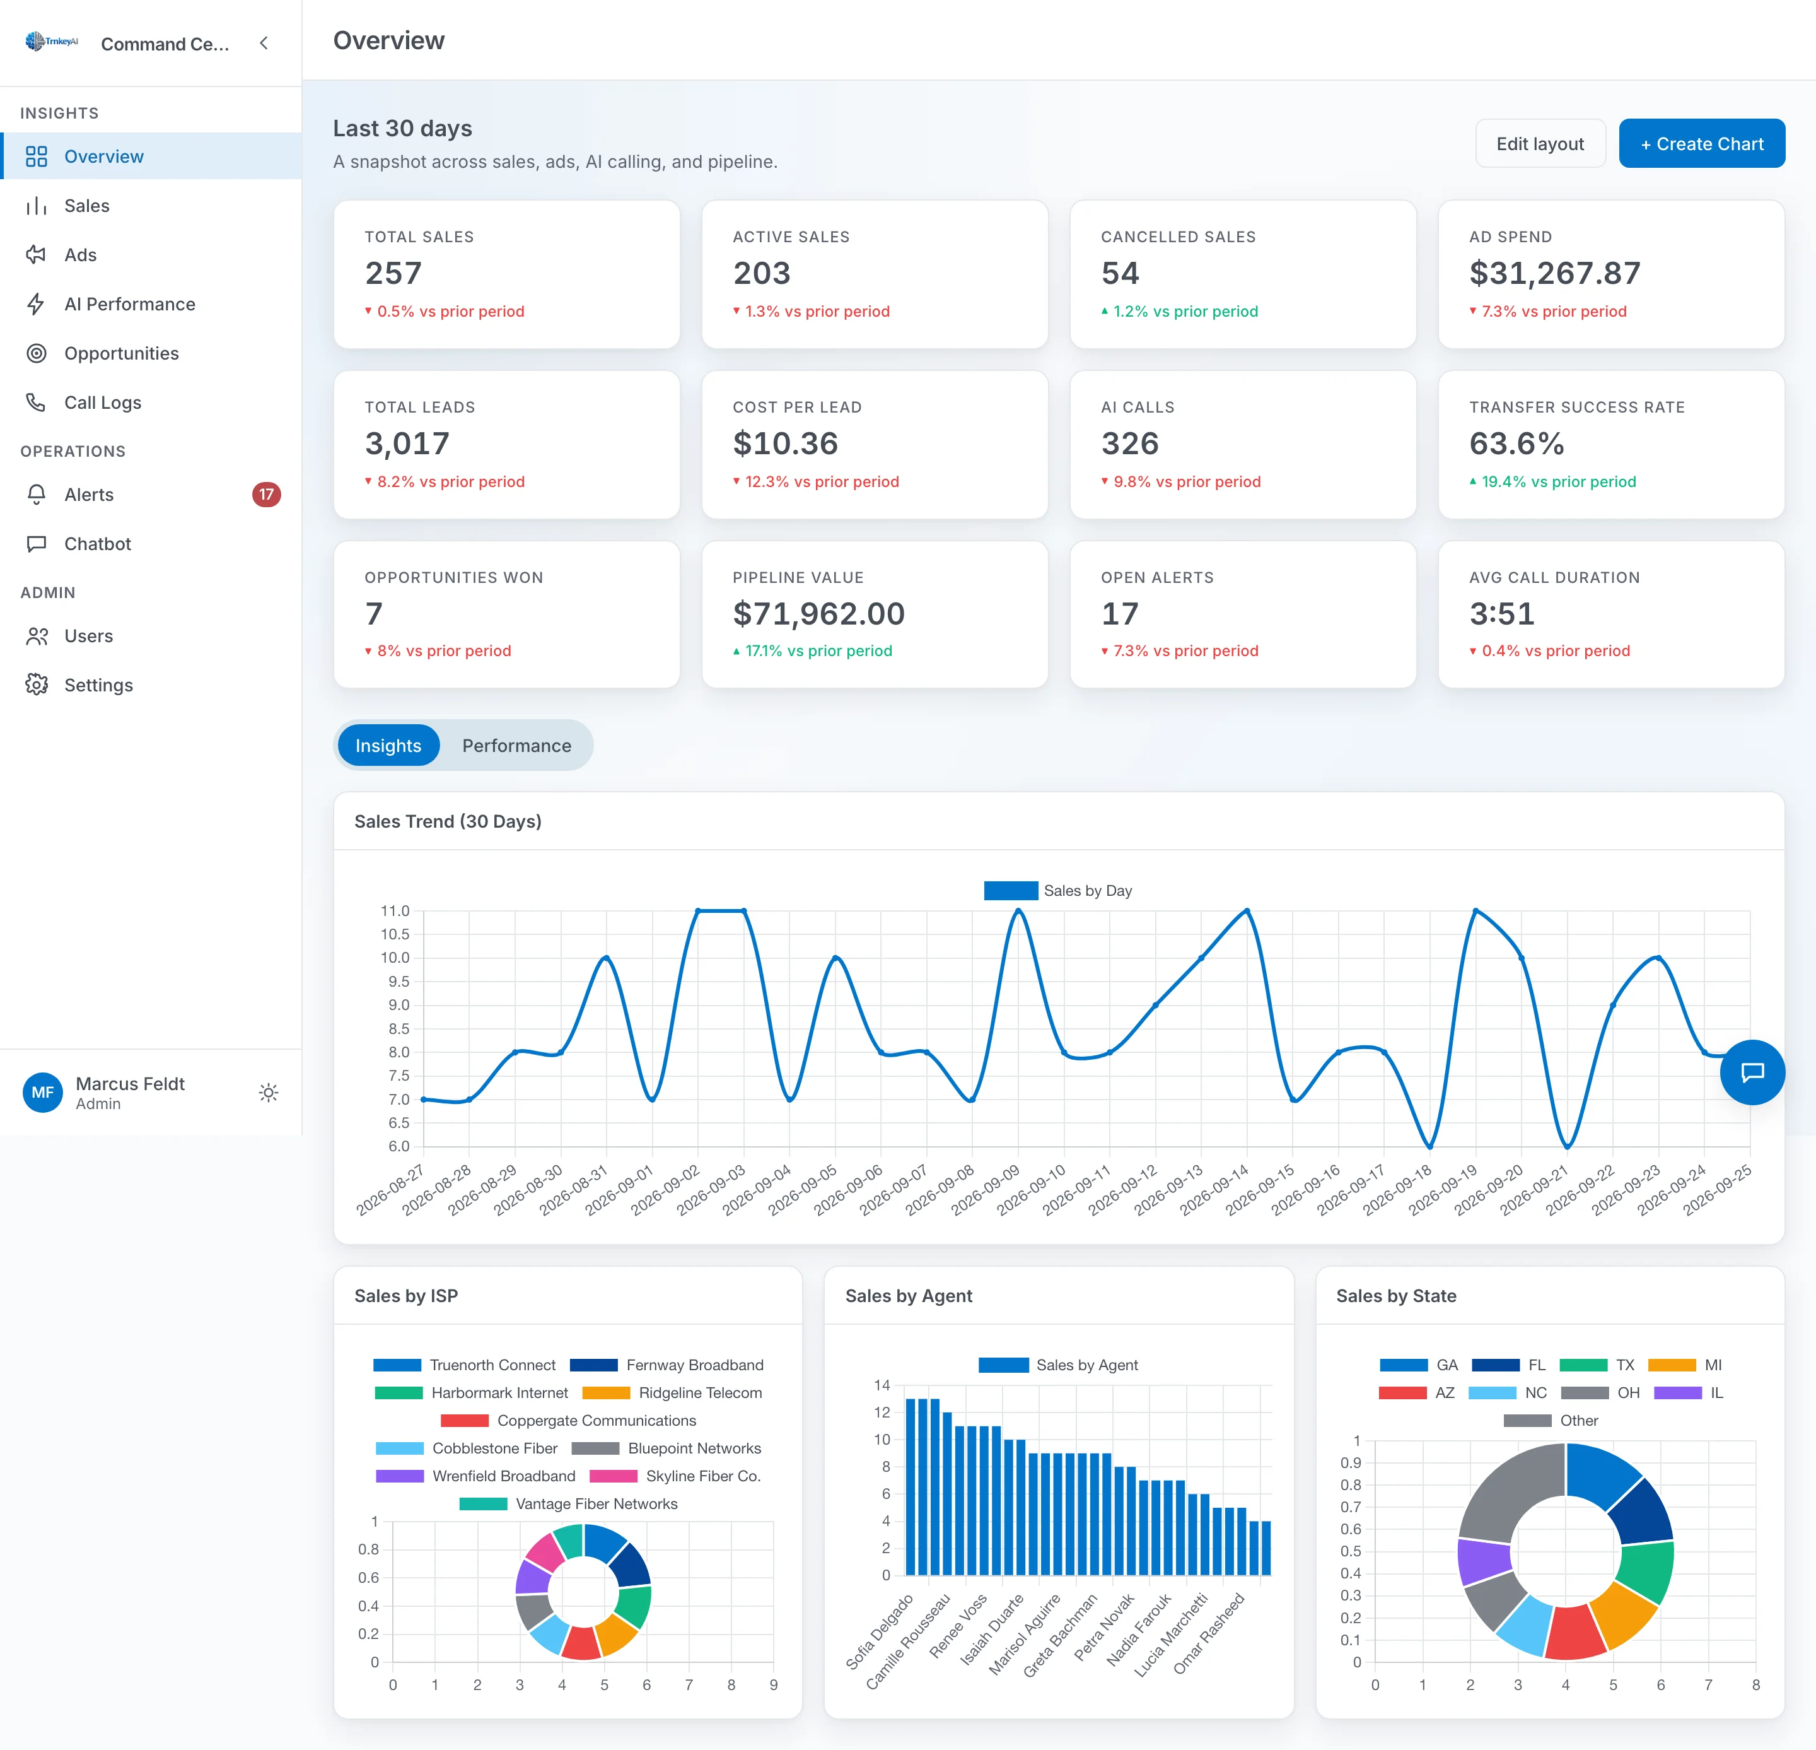Toggle Sales by Day legend swatch
The width and height of the screenshot is (1816, 1750).
[x=1011, y=891]
